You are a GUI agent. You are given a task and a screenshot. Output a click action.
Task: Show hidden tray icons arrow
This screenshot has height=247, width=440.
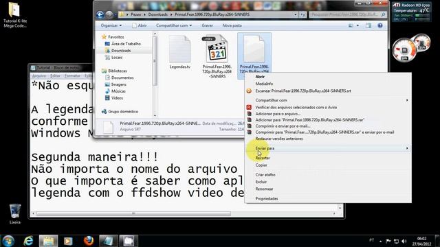380,241
